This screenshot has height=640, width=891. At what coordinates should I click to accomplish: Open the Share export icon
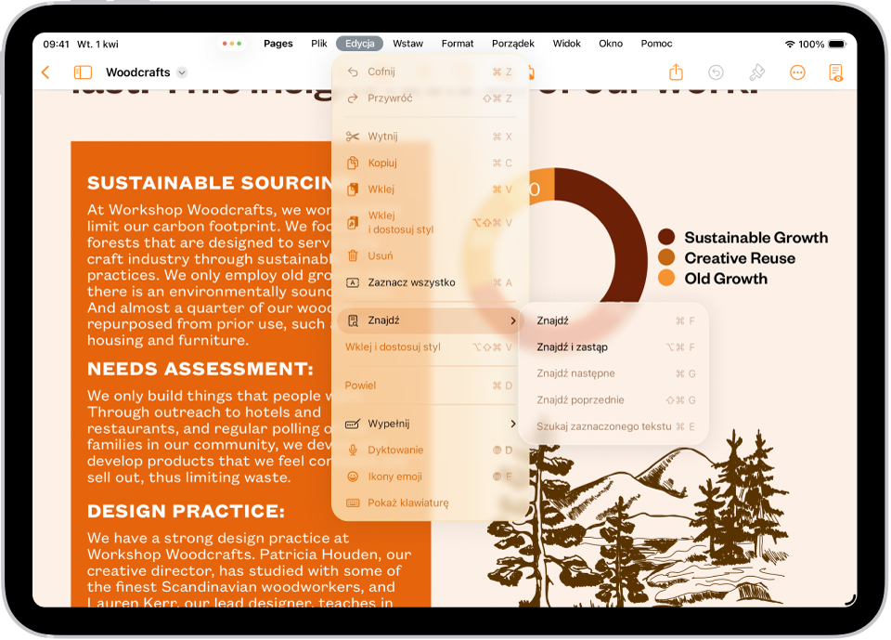tap(676, 72)
